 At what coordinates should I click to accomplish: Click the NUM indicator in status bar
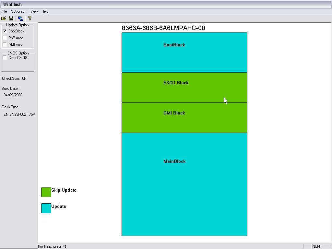coord(316,246)
